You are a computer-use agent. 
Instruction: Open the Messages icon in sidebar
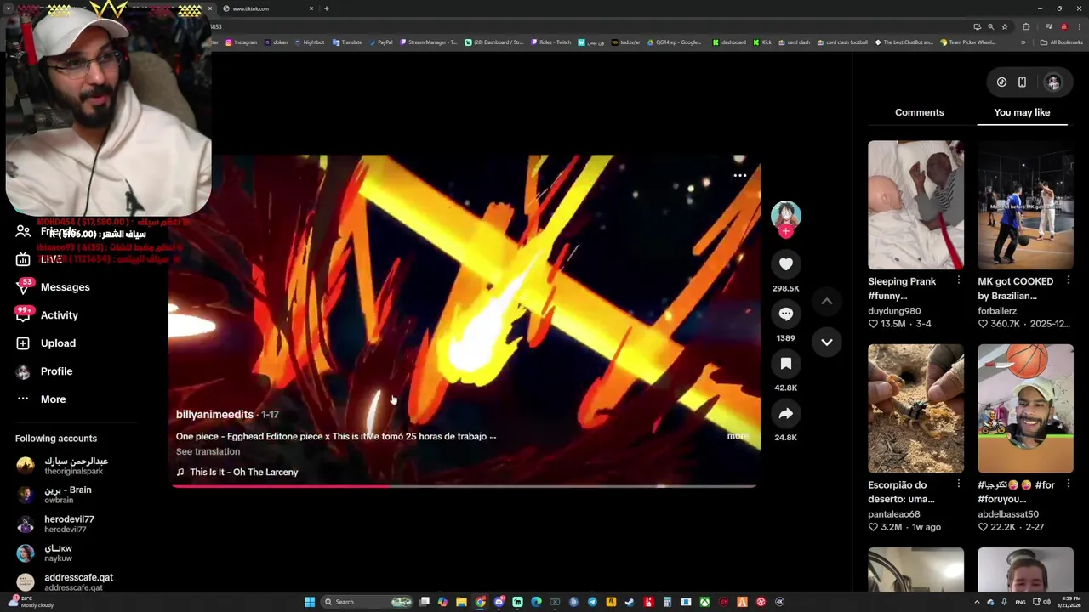23,287
